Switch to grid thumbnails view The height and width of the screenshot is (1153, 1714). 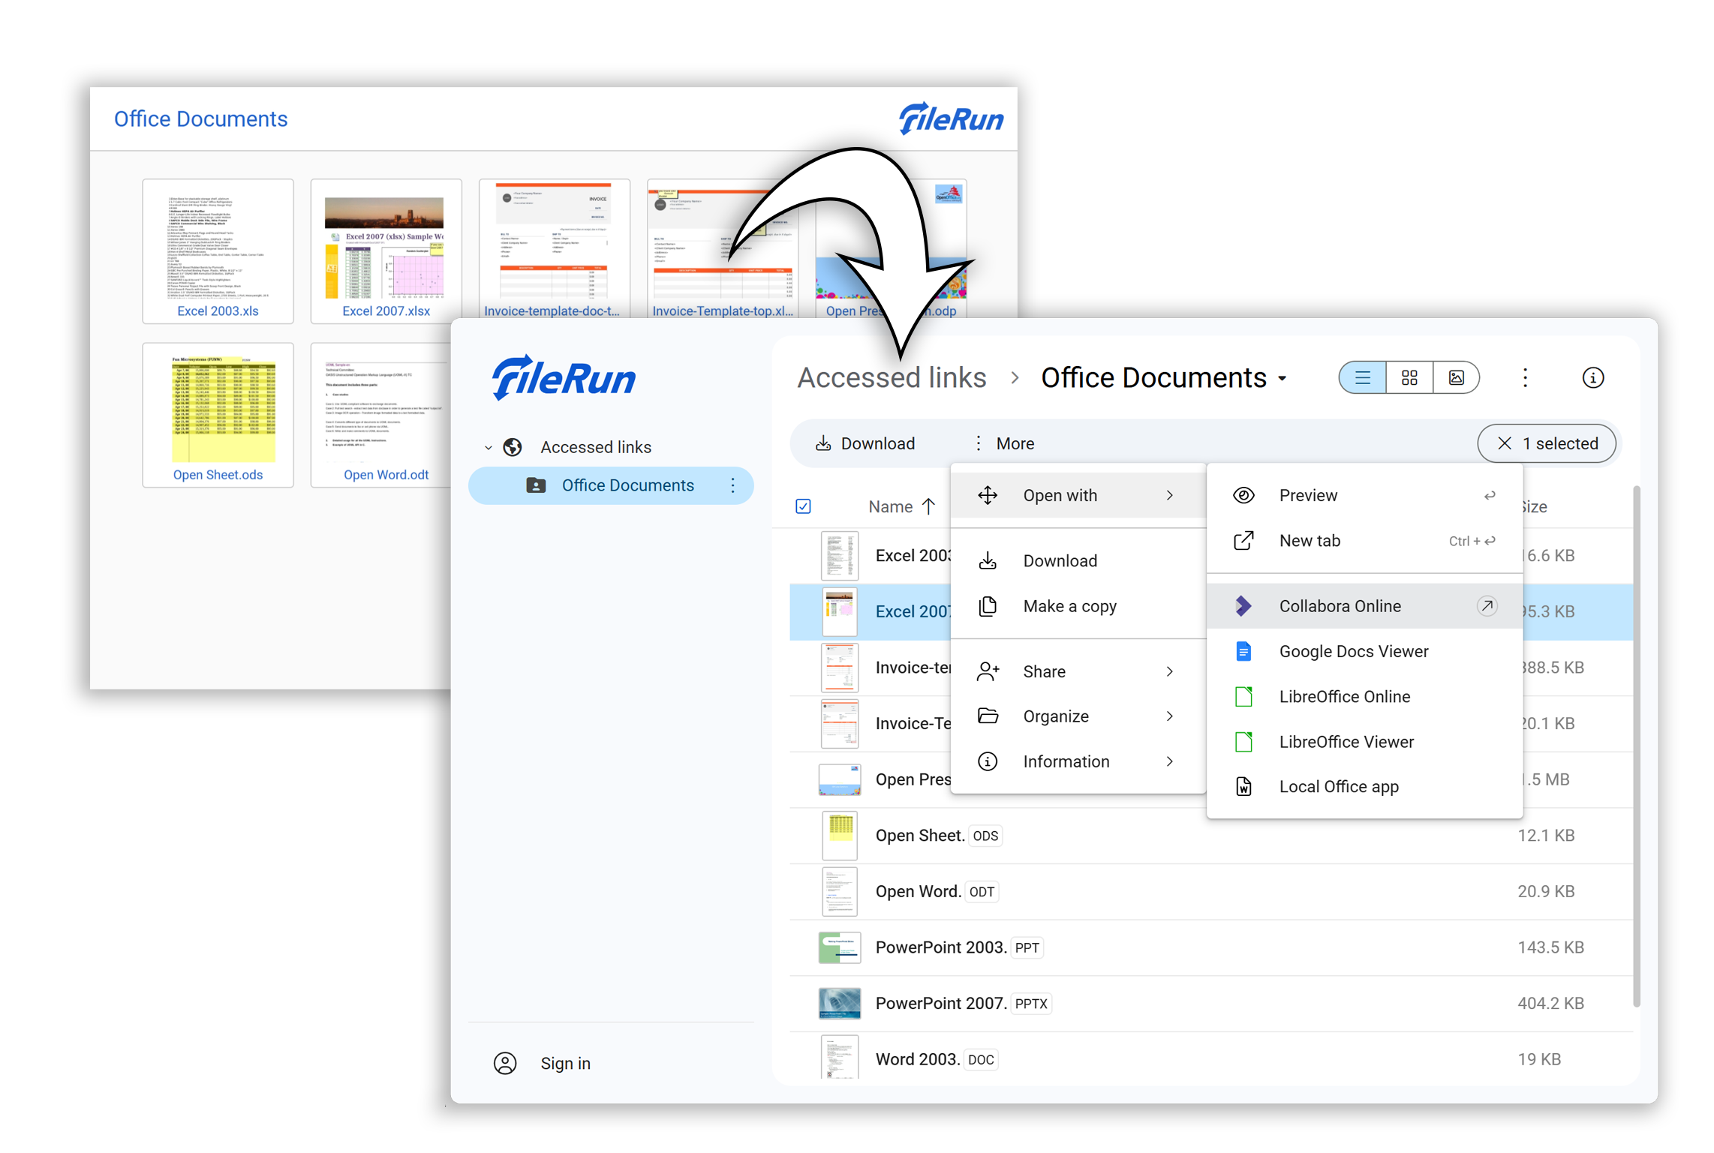[x=1409, y=378]
